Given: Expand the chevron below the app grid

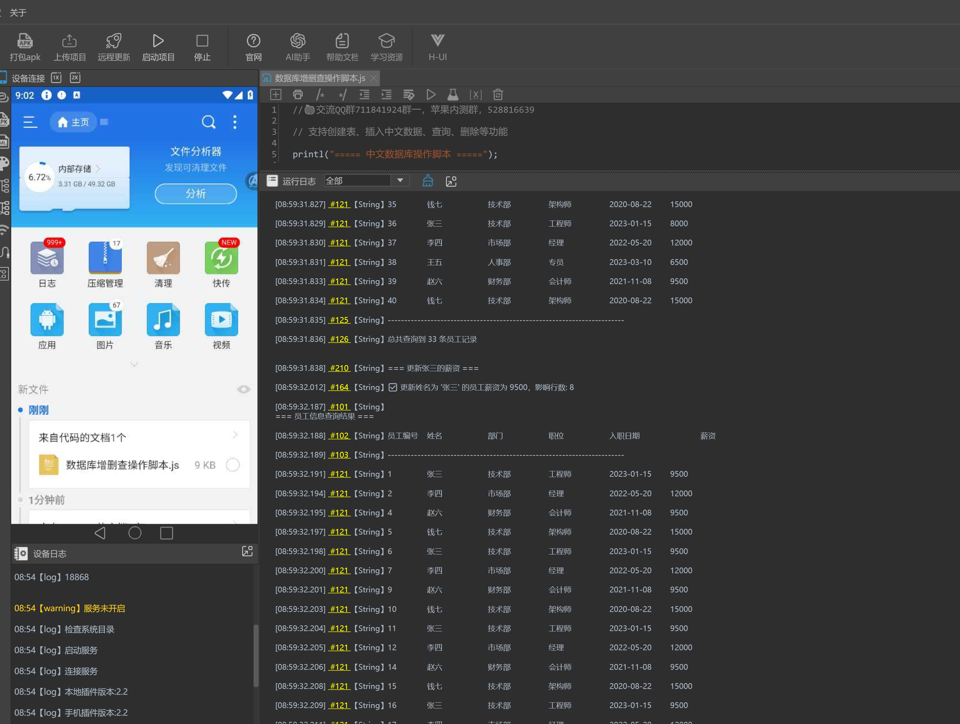Looking at the screenshot, I should point(134,364).
